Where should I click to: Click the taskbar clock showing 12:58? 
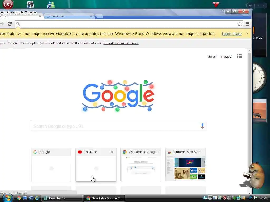tap(263, 198)
